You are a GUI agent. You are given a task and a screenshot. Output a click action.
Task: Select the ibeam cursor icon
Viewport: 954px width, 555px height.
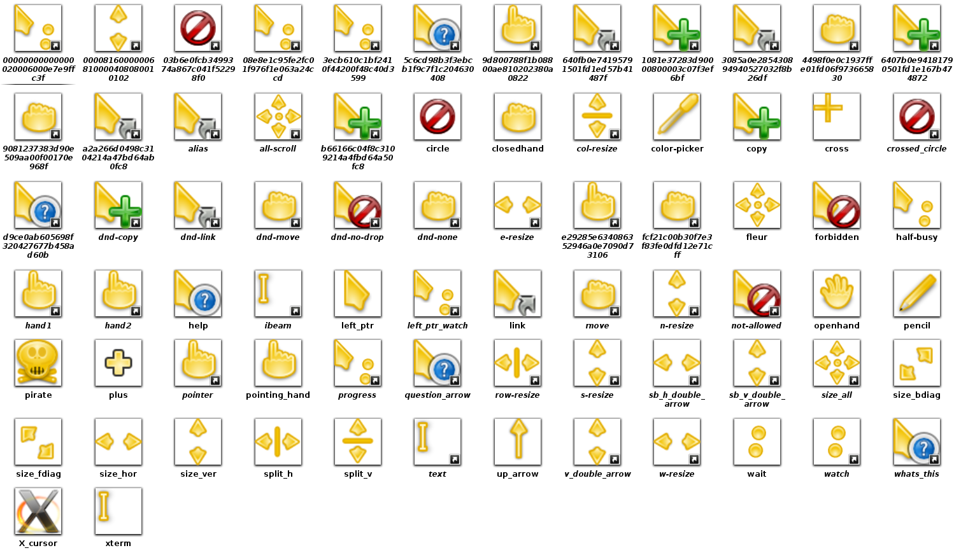click(x=278, y=293)
